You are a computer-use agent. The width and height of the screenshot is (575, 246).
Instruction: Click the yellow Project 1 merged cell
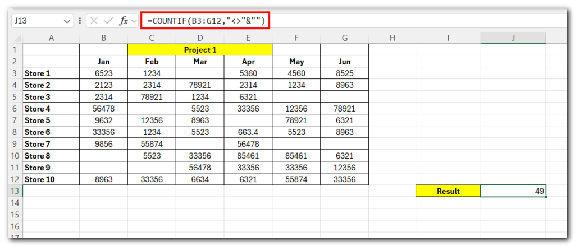(x=200, y=50)
